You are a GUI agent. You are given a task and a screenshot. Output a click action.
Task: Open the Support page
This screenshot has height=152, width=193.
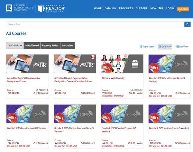coord(142,8)
